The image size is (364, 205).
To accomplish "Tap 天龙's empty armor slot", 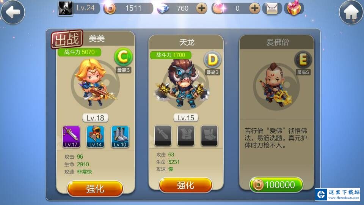I will click(186, 136).
